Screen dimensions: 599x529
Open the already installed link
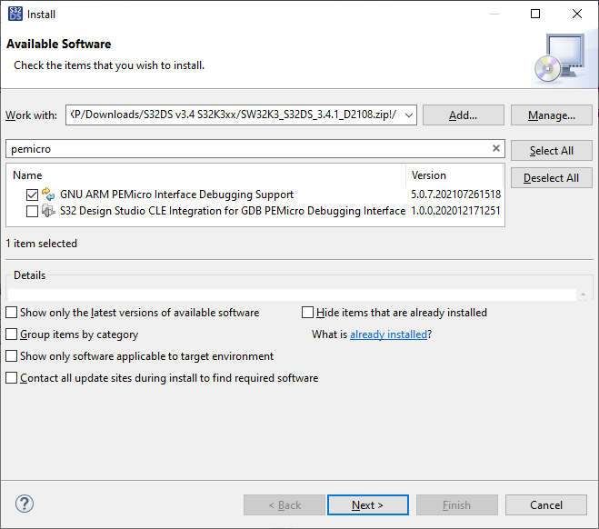[388, 334]
